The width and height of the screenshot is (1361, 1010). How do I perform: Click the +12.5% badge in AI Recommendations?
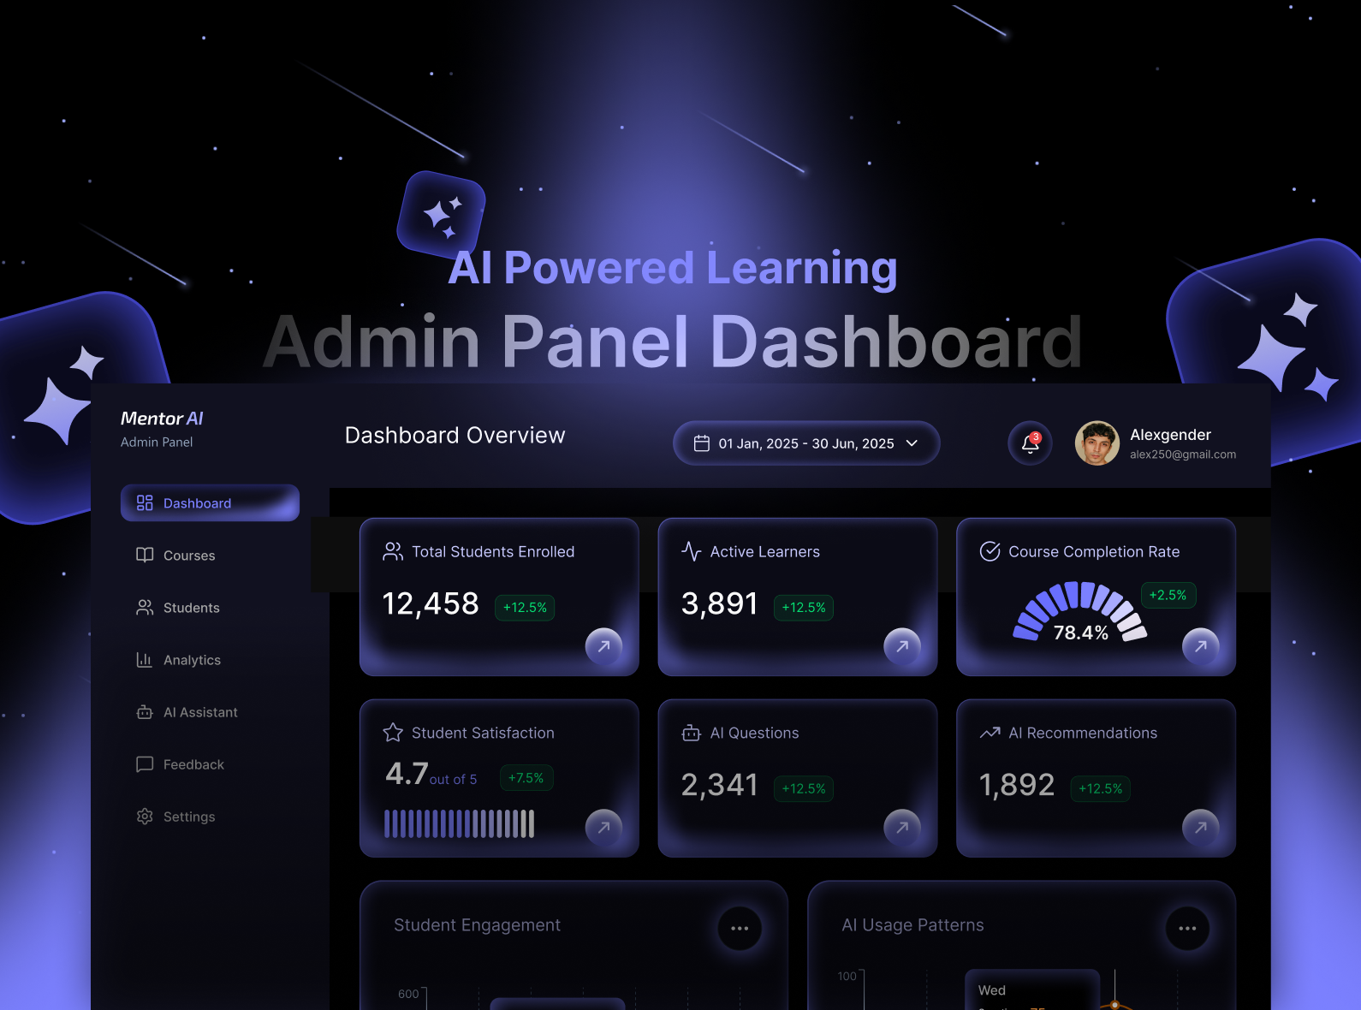[x=1101, y=789]
